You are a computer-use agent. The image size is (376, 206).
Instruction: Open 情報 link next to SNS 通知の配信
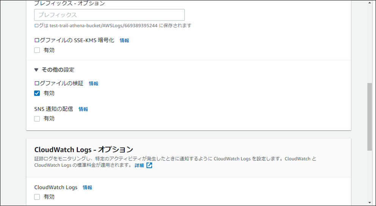(x=83, y=109)
